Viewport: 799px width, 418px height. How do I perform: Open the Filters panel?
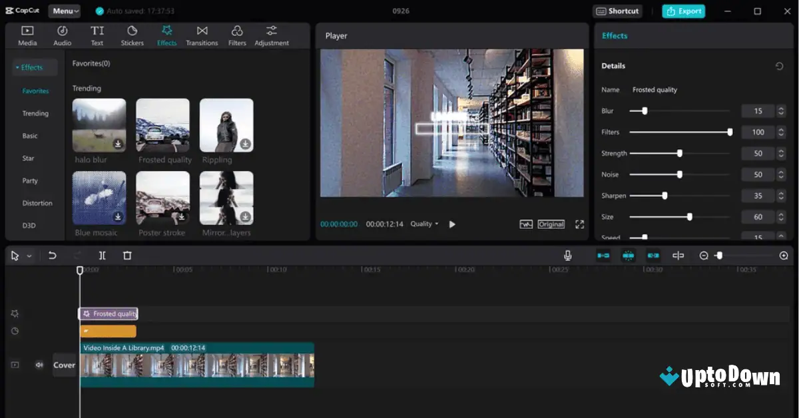[237, 35]
